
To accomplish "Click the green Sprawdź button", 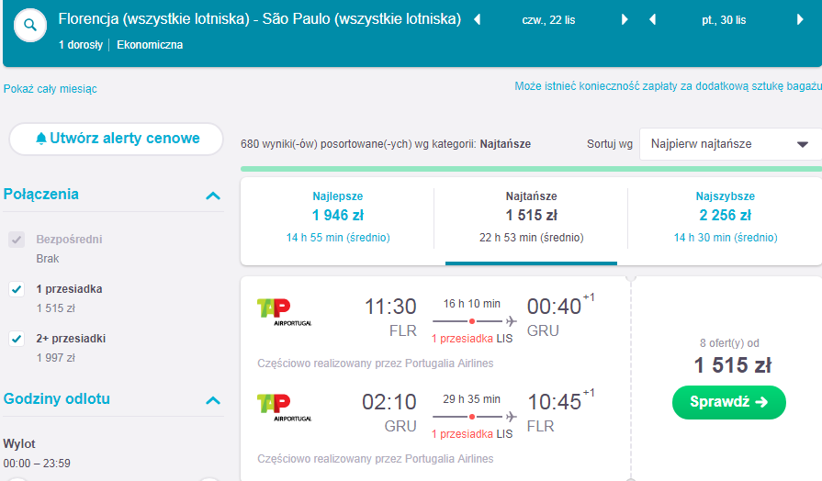I will [728, 402].
